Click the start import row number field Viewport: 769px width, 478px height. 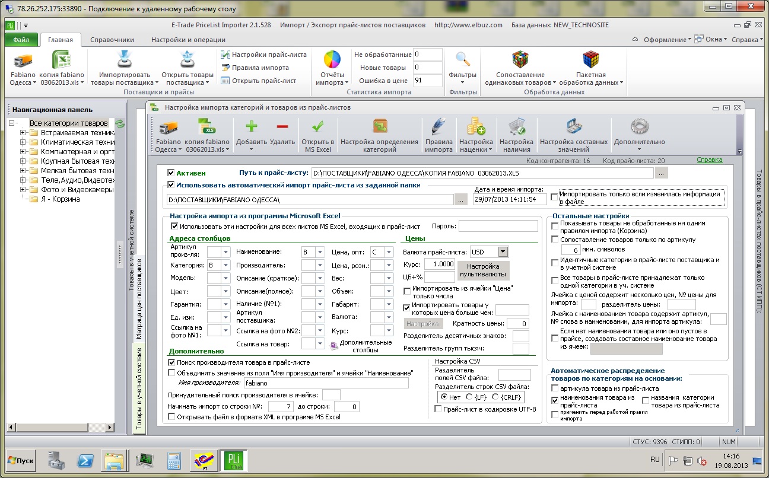tap(281, 407)
